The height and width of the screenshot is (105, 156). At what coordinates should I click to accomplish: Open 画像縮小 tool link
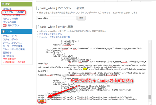point(7,52)
